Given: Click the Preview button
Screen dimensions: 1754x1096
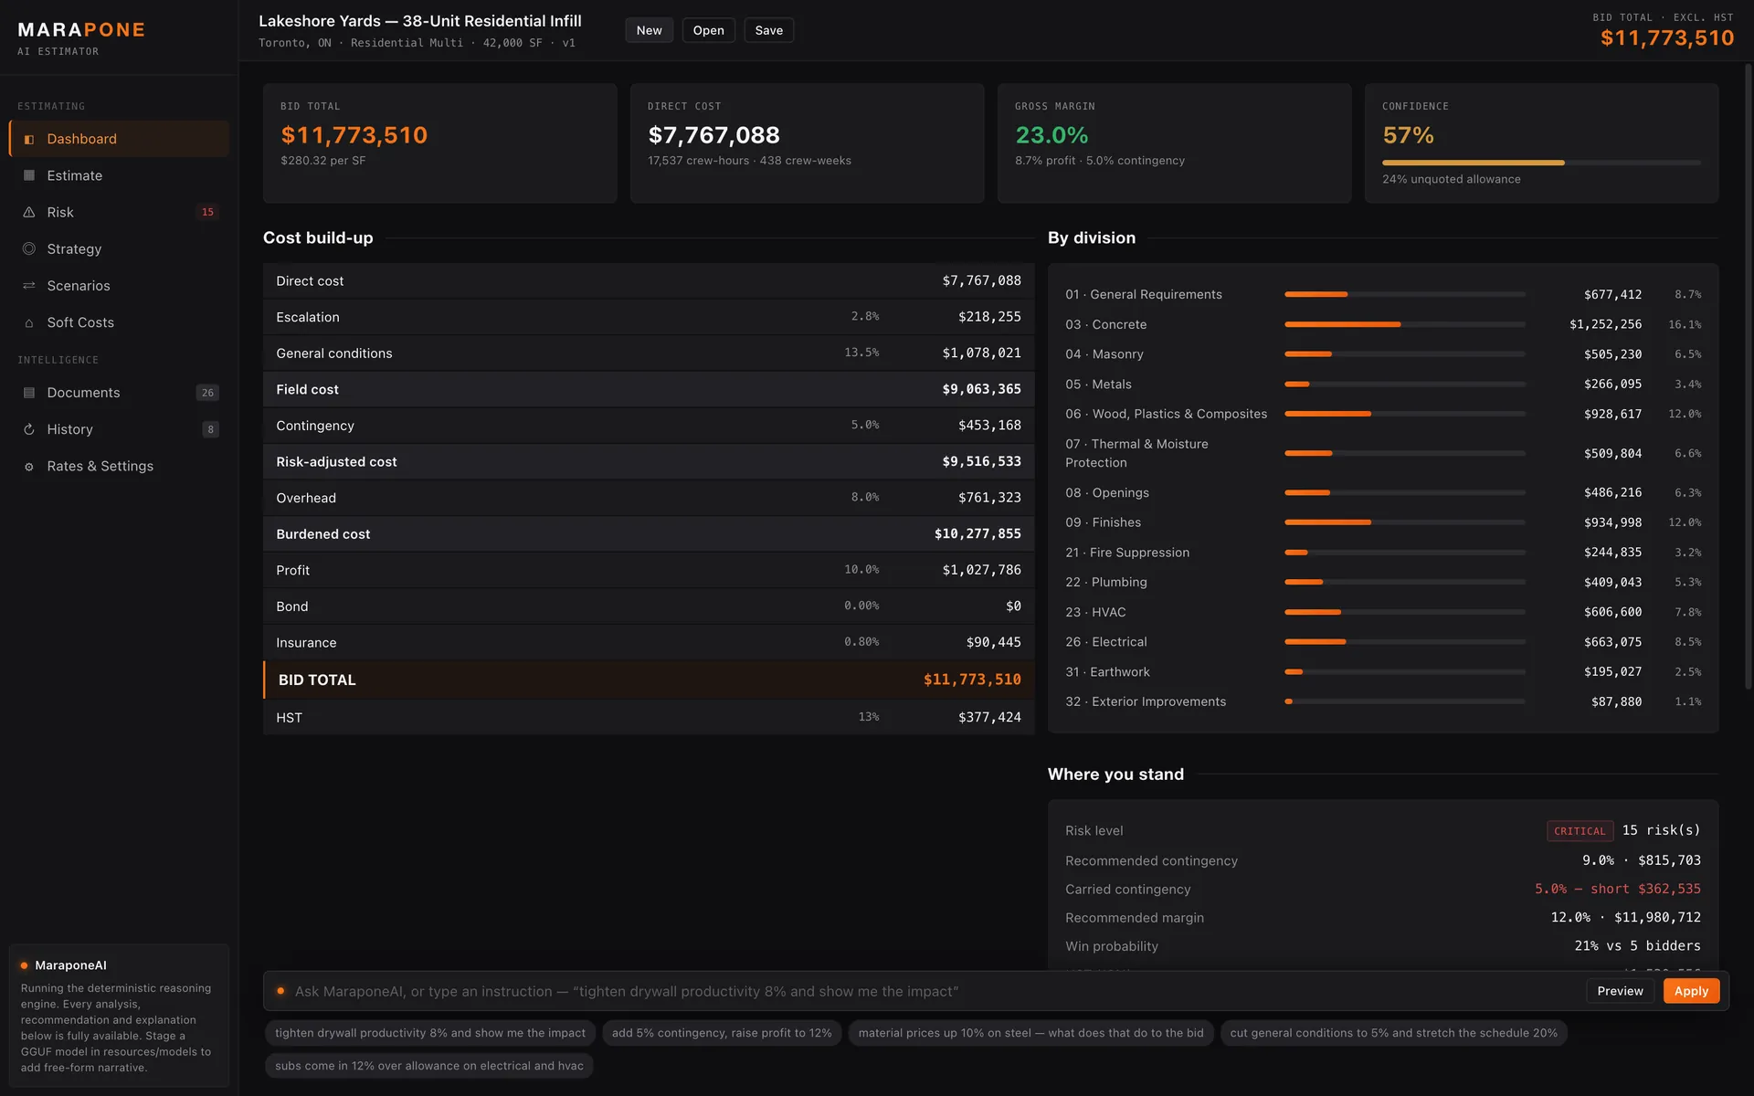Looking at the screenshot, I should [x=1620, y=991].
